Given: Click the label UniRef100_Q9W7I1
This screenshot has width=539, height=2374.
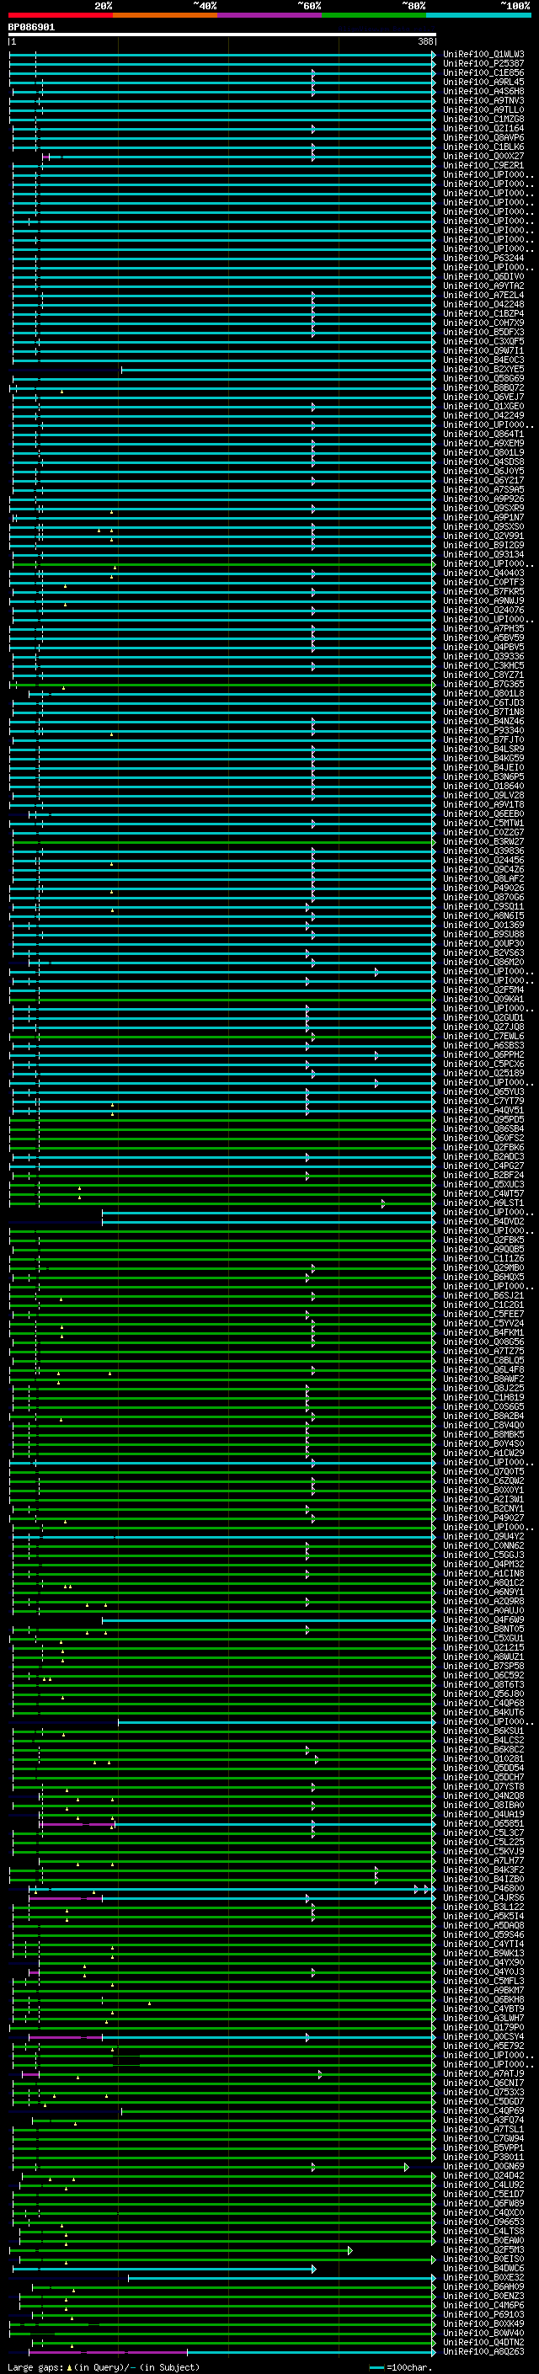Looking at the screenshot, I should tap(483, 350).
